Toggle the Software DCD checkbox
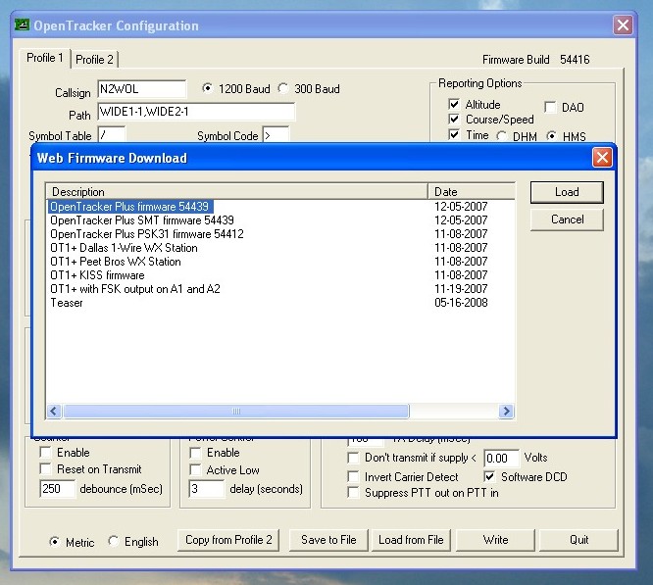653x585 pixels. click(490, 476)
